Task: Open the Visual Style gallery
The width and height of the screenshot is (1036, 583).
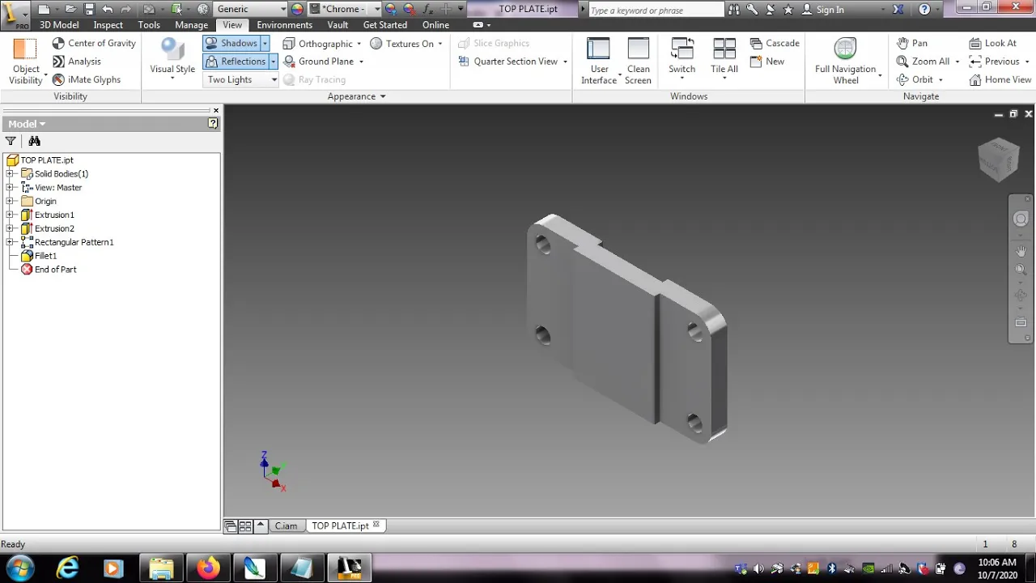Action: tap(172, 59)
